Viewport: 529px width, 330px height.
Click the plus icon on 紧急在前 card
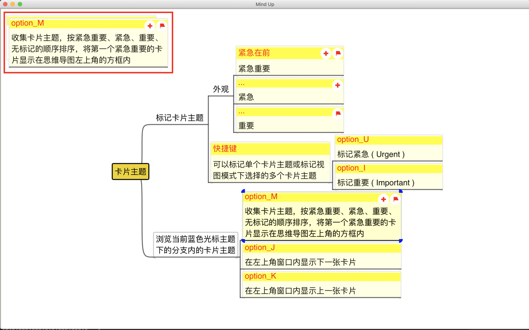326,53
